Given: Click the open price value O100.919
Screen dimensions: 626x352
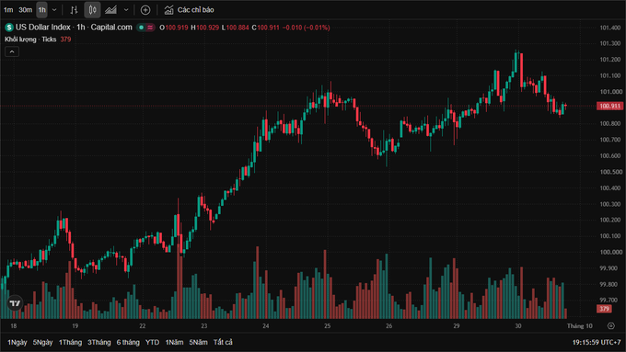Looking at the screenshot, I should pyautogui.click(x=174, y=28).
